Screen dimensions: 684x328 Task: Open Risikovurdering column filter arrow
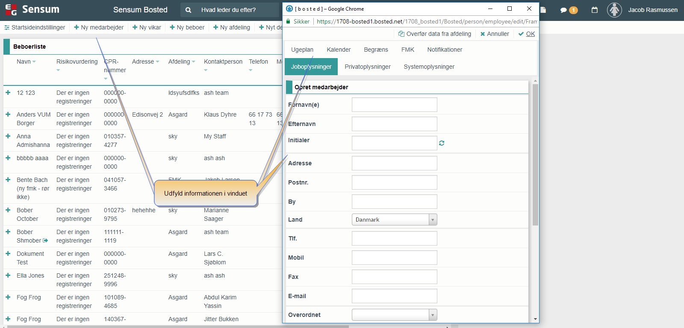[58, 70]
